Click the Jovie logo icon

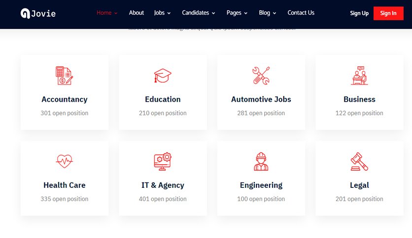(x=25, y=13)
